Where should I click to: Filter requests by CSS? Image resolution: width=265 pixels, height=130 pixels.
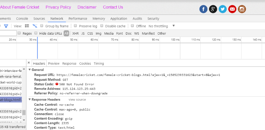click(x=90, y=33)
